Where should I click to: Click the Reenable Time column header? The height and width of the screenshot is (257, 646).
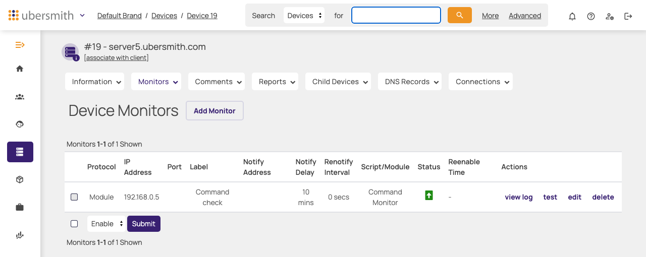click(x=464, y=167)
